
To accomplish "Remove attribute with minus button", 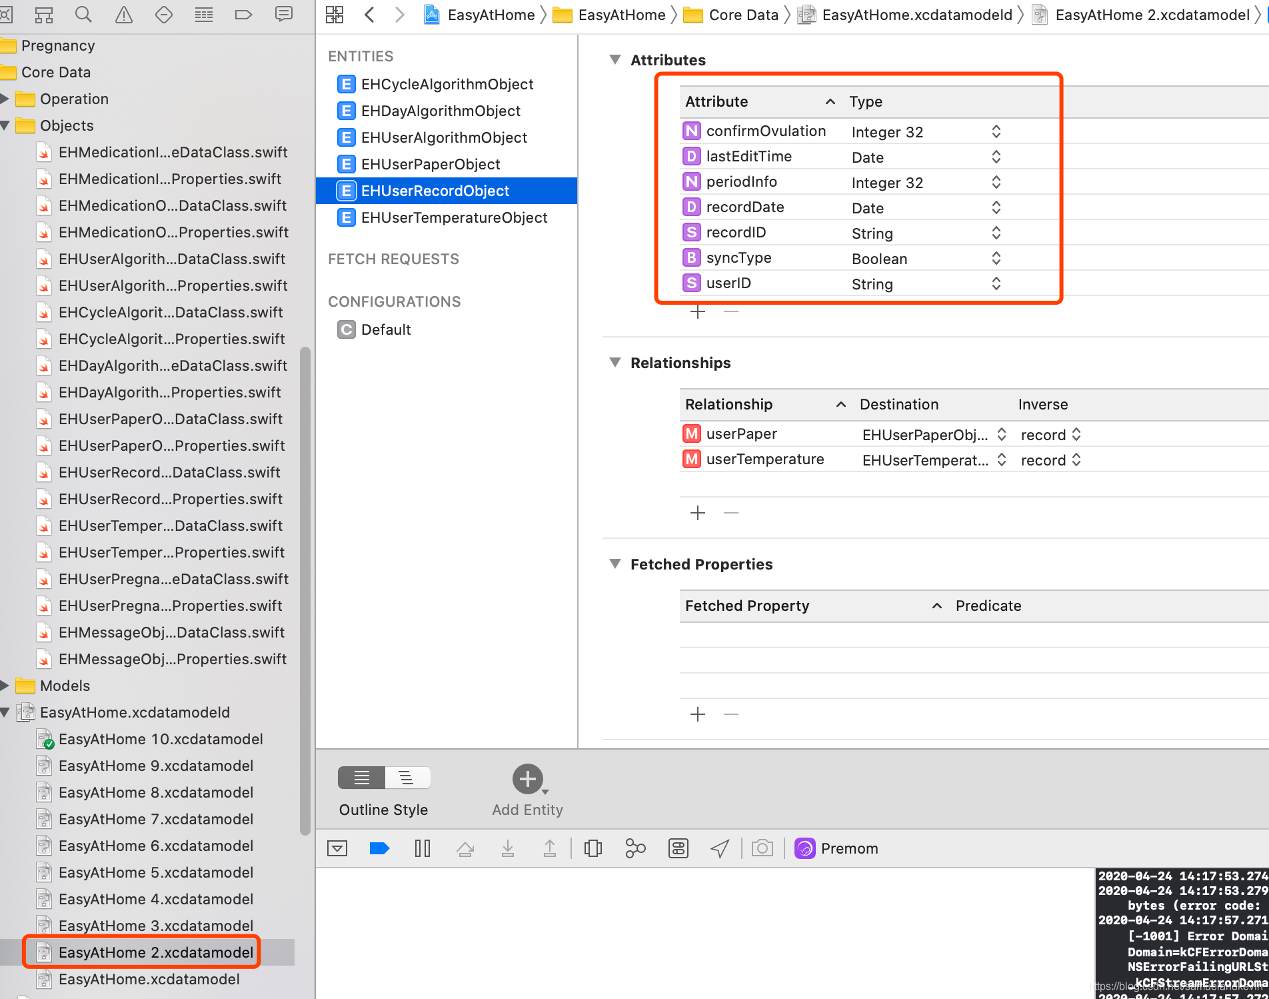I will pos(731,311).
